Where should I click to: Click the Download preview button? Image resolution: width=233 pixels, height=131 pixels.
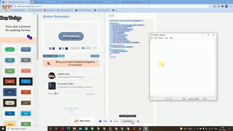coord(71,36)
